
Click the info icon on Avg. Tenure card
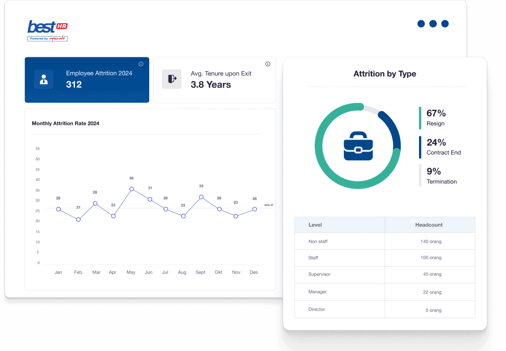[268, 64]
